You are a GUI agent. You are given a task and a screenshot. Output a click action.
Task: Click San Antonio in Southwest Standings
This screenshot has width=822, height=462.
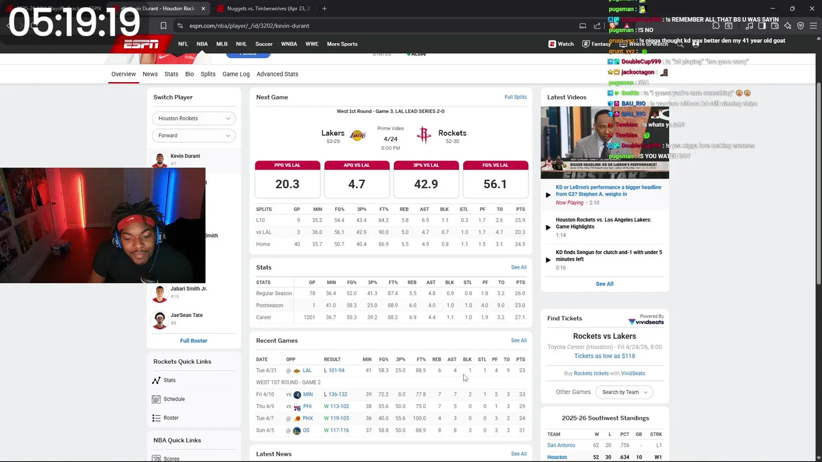[x=561, y=445]
